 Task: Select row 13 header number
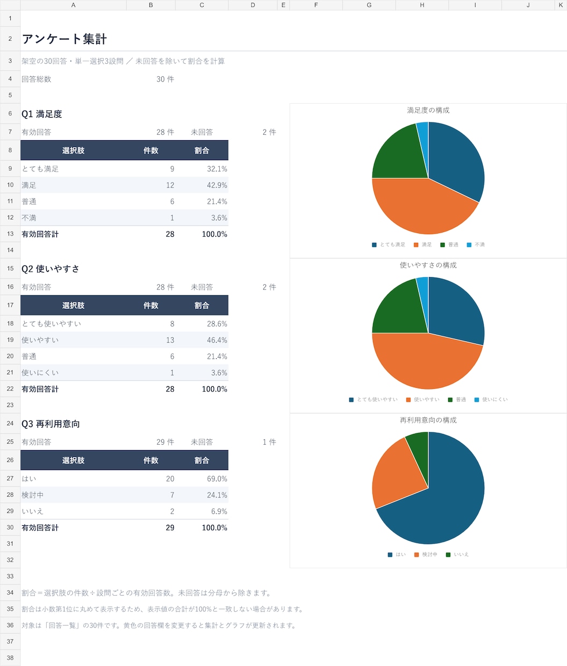(10, 234)
